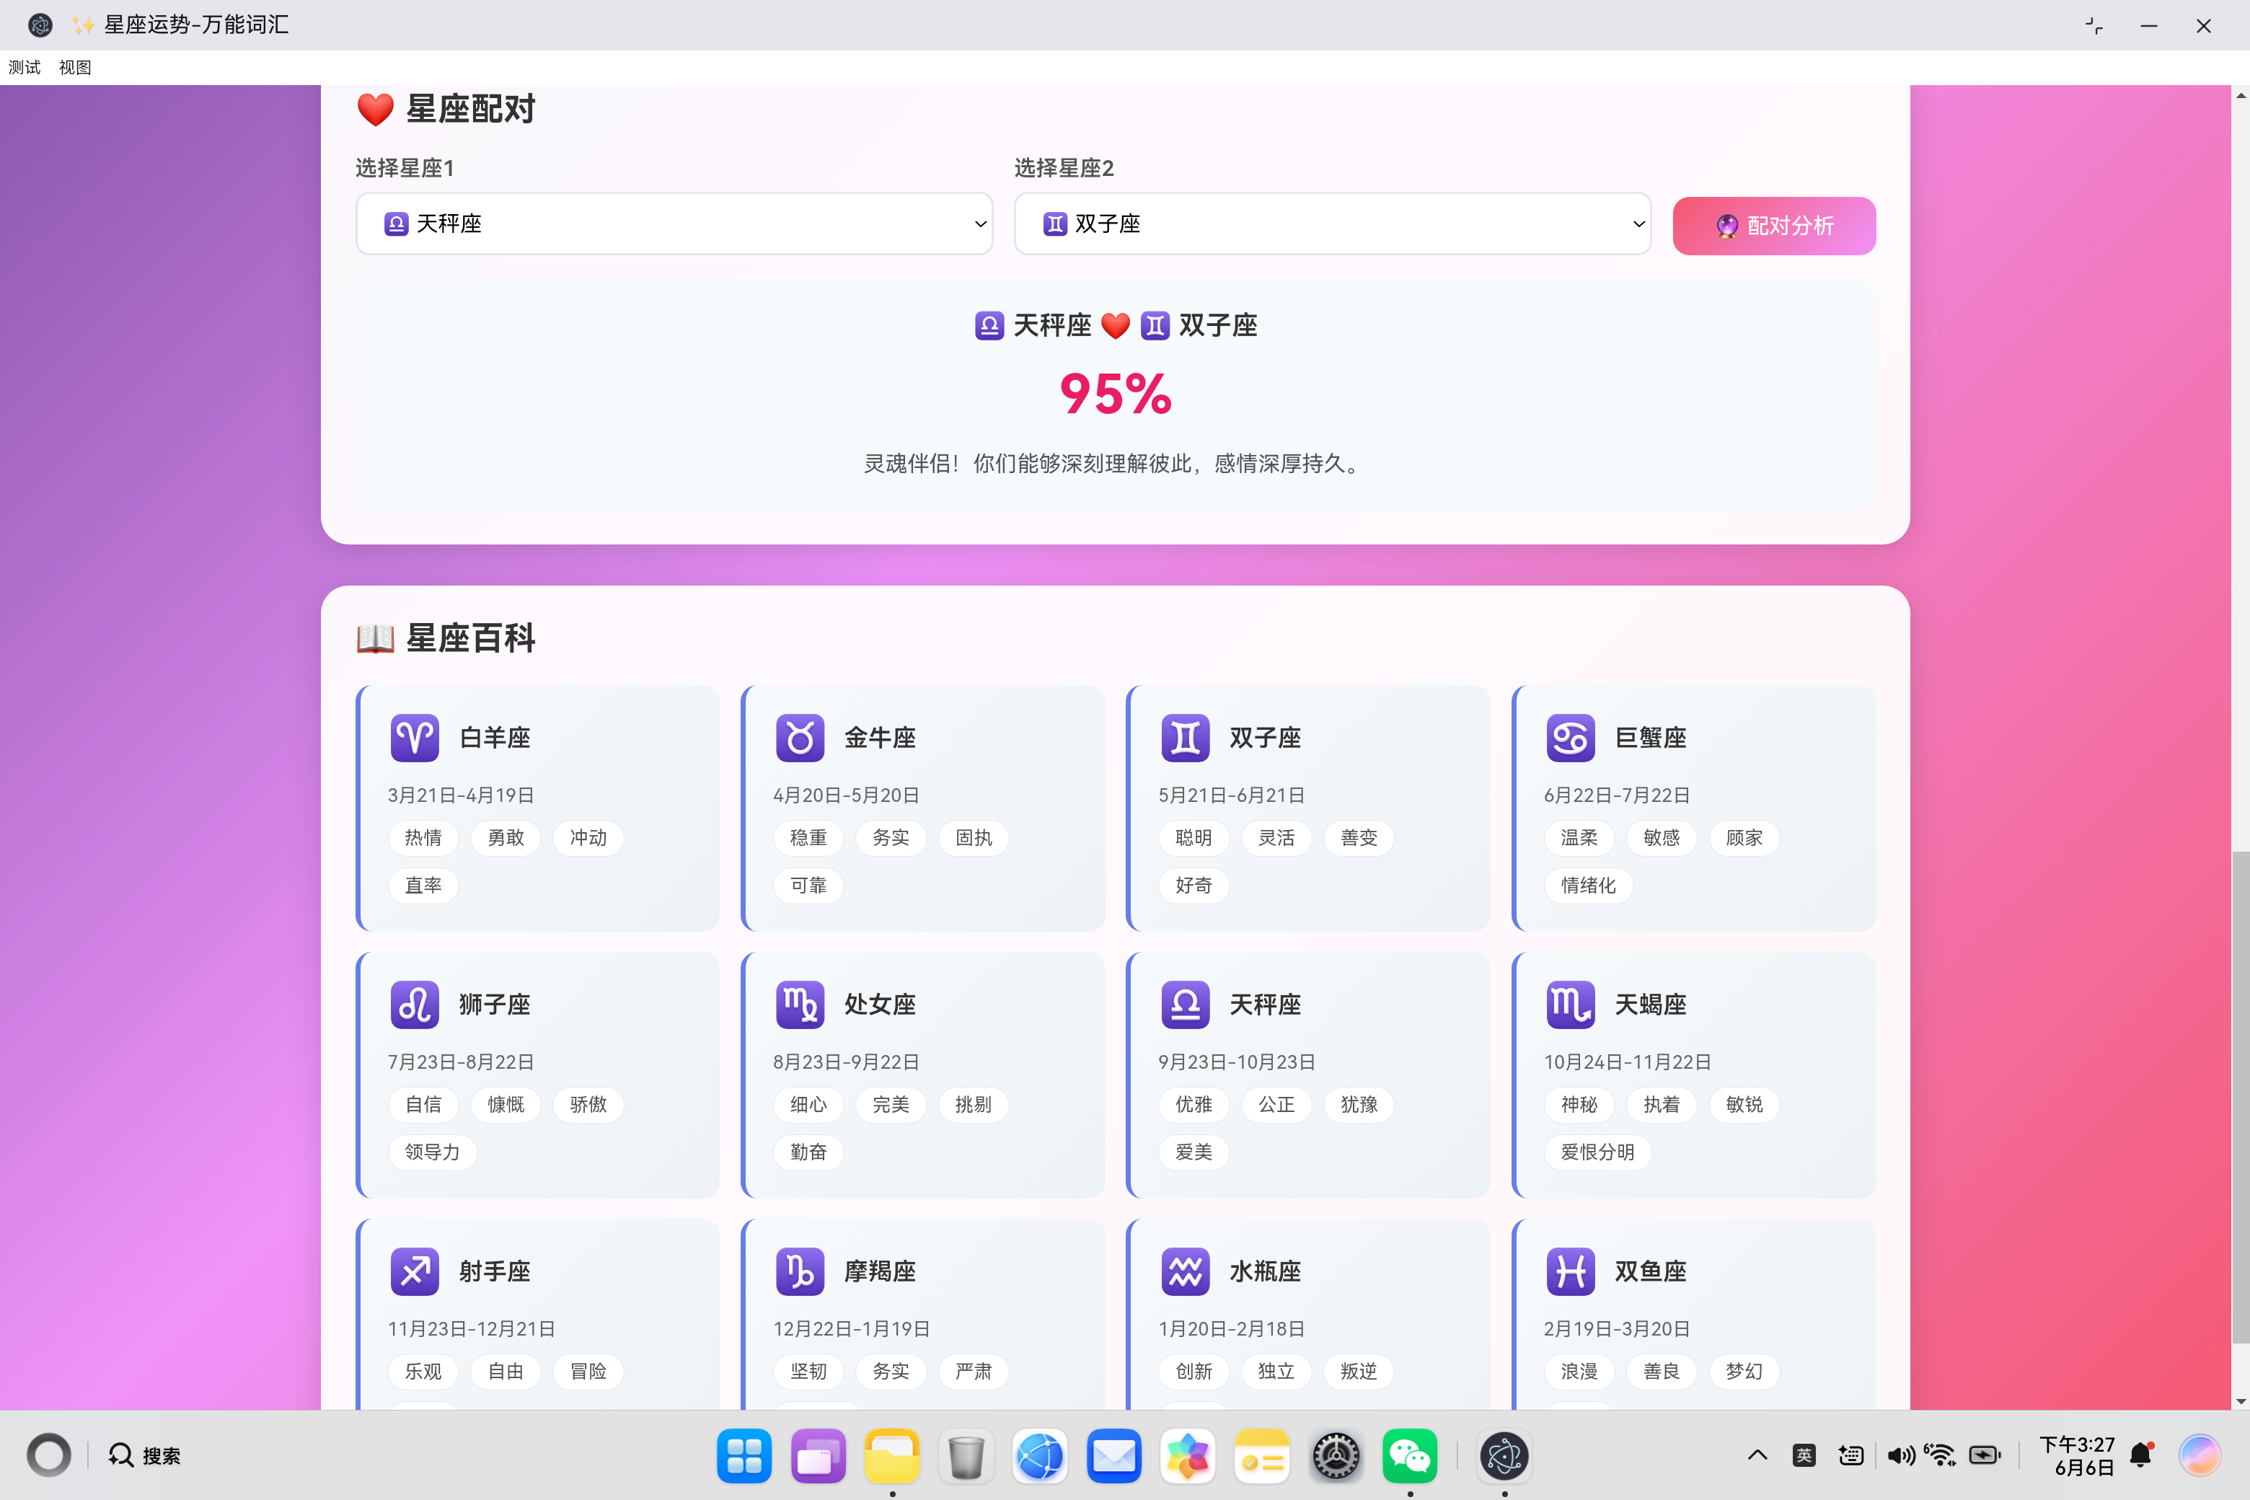Click the 固执 tag on Taurus card
This screenshot has height=1500, width=2250.
point(973,838)
